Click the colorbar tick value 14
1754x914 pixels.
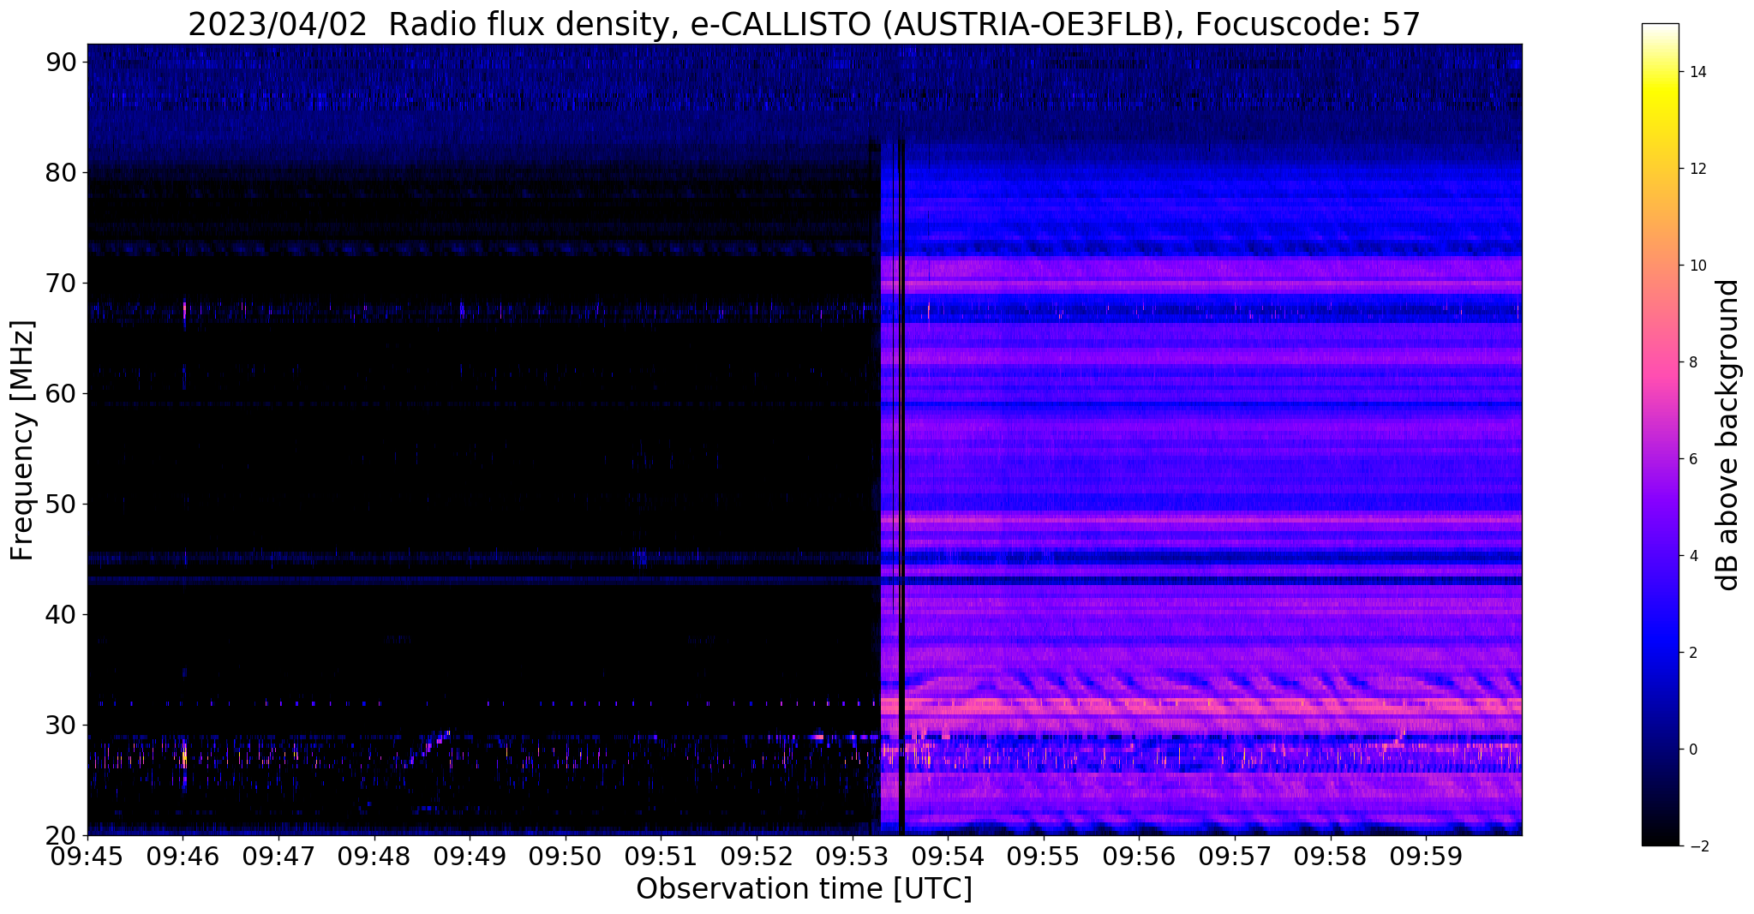tap(1697, 72)
